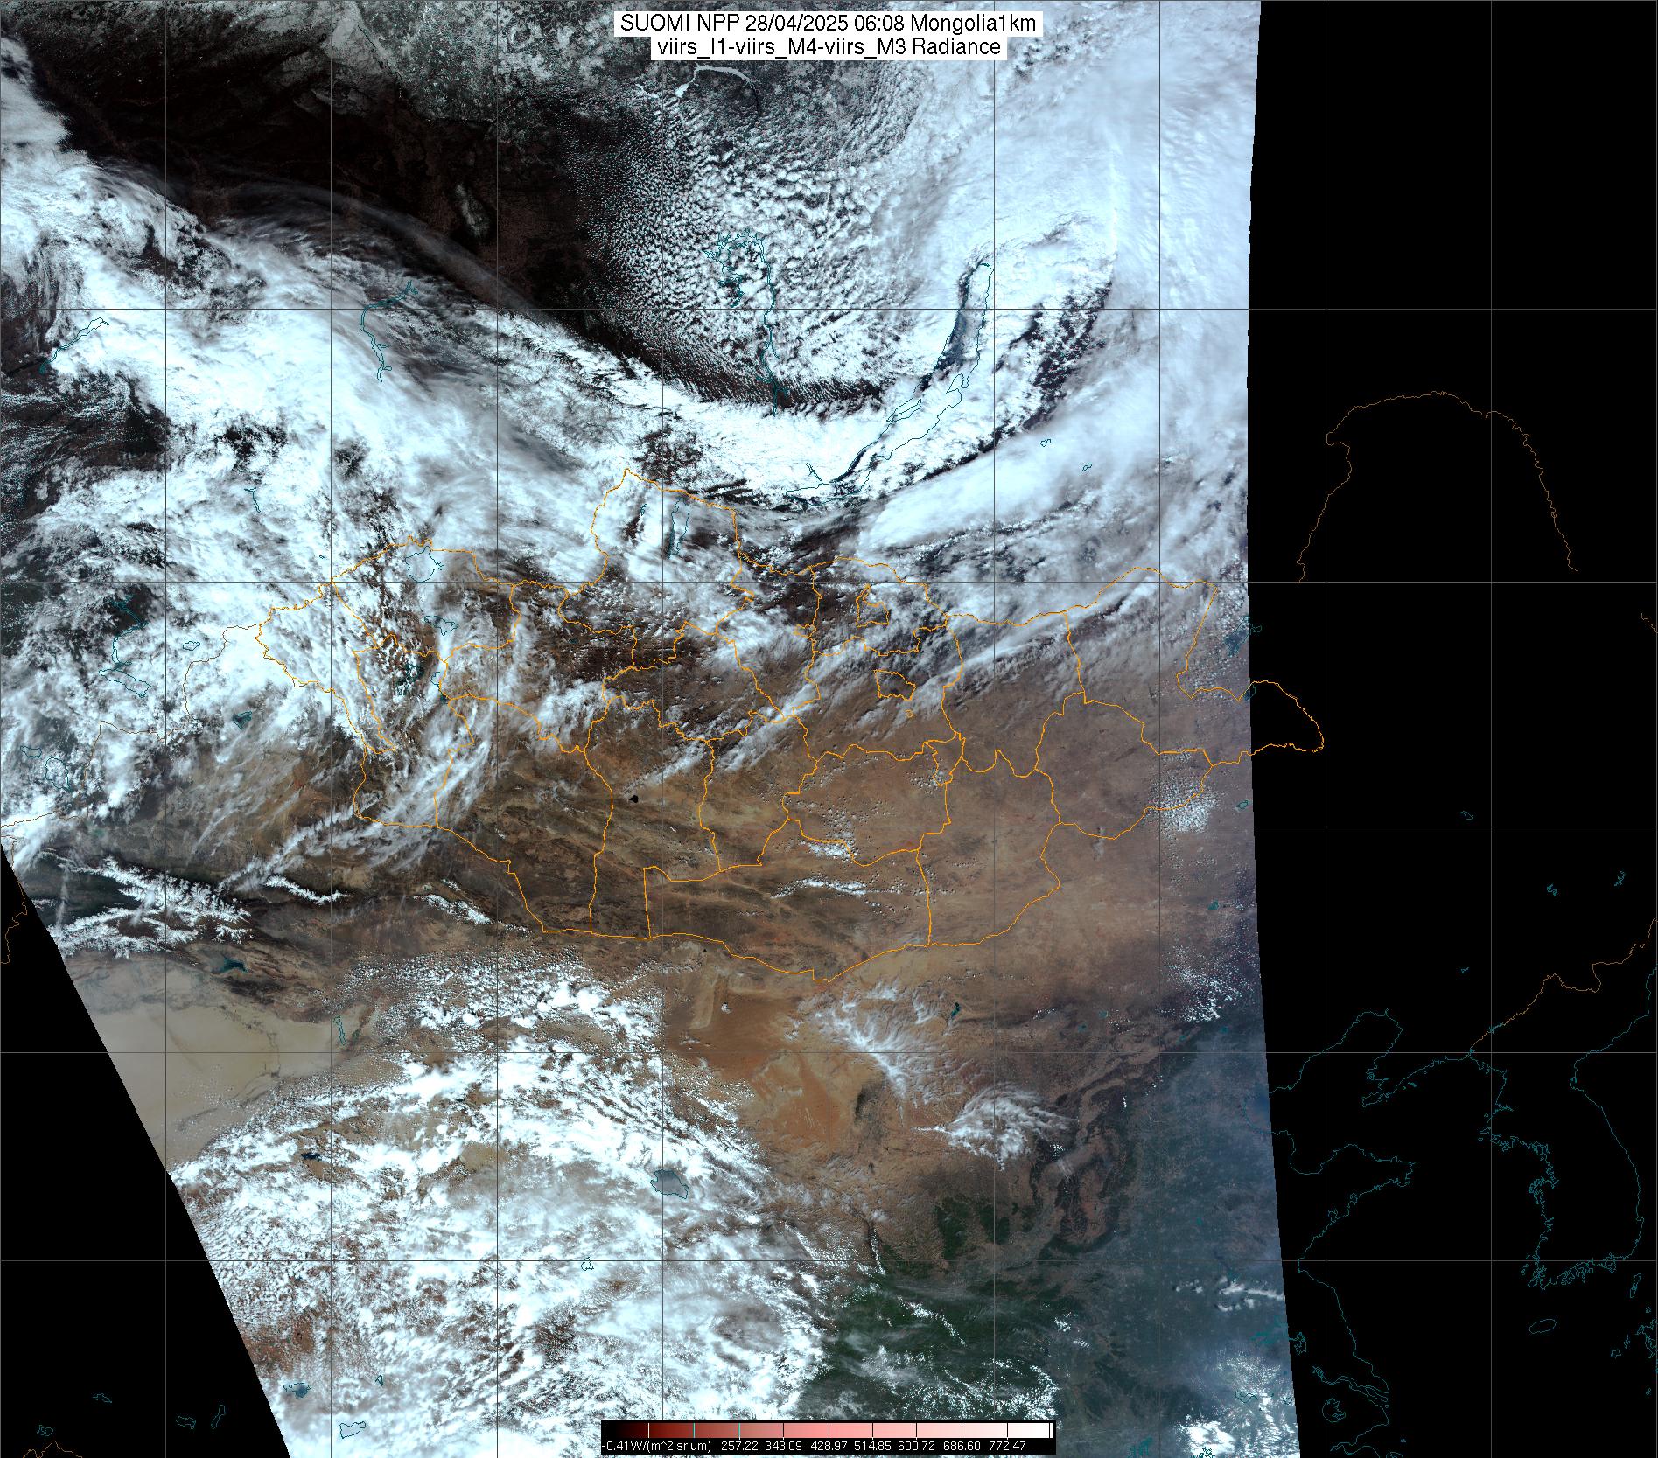1658x1458 pixels.
Task: Click the title line 'SUOMI NPP 28/04/2025 06:08 Mongolia1km'
Action: point(829,24)
